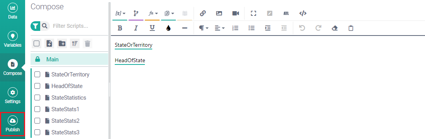Click the insert branch icon
Screen dimensions: 425x139
(136, 13)
